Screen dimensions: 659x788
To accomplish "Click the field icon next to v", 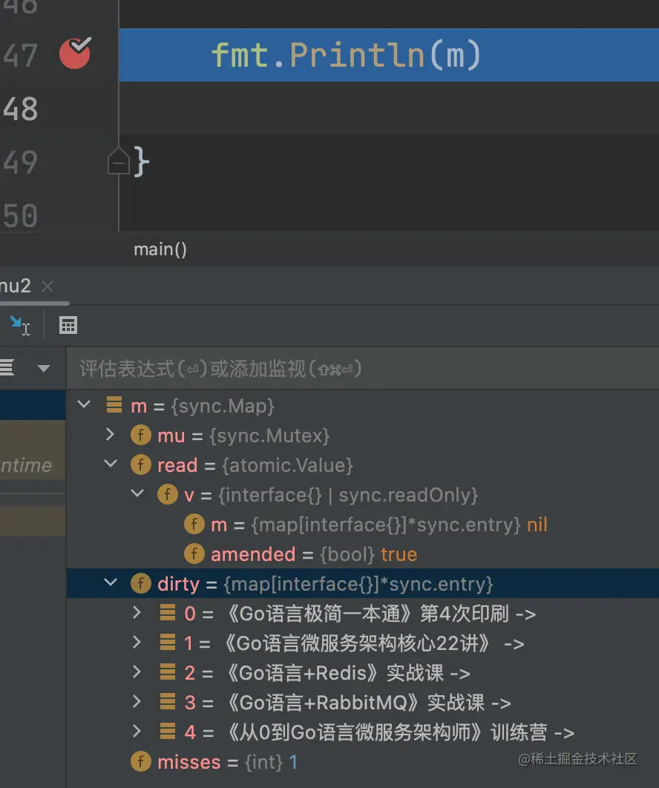I will click(x=168, y=494).
